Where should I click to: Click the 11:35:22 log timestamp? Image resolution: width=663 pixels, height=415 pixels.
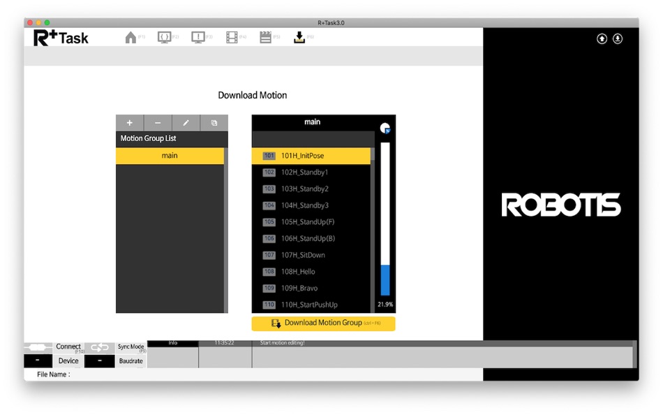(x=225, y=344)
